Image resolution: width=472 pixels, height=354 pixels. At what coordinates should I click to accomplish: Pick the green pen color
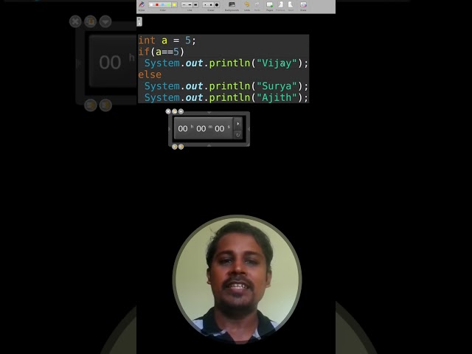pyautogui.click(x=168, y=5)
